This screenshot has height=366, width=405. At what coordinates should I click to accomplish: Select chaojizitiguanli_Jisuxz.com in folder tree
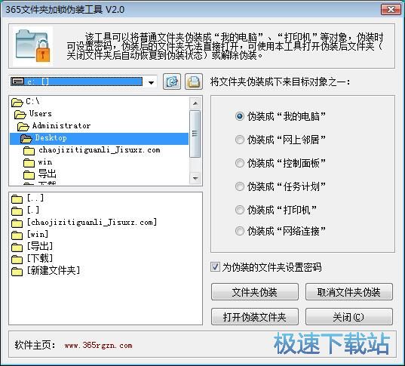pos(100,150)
